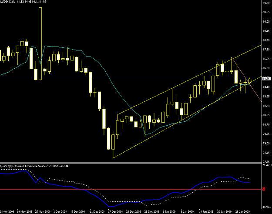Select the red 50 level line in QQE panel
Screen dimensions: 272x214
131,189
